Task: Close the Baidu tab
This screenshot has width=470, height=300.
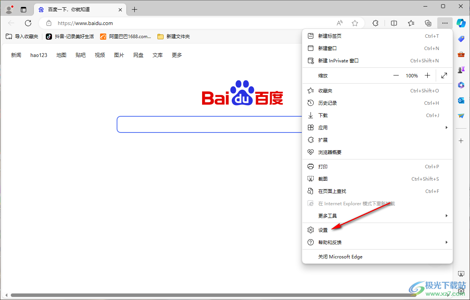Action: pos(120,9)
